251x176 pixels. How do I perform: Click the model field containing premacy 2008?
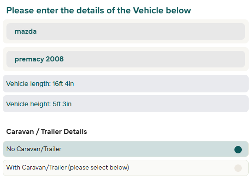(x=126, y=59)
